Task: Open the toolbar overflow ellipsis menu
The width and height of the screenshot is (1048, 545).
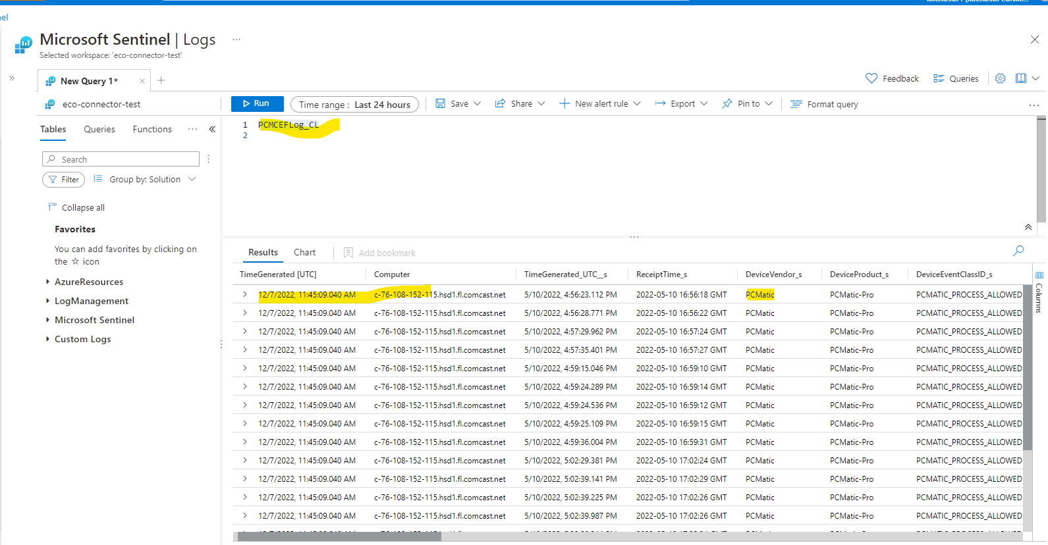Action: (x=1034, y=105)
